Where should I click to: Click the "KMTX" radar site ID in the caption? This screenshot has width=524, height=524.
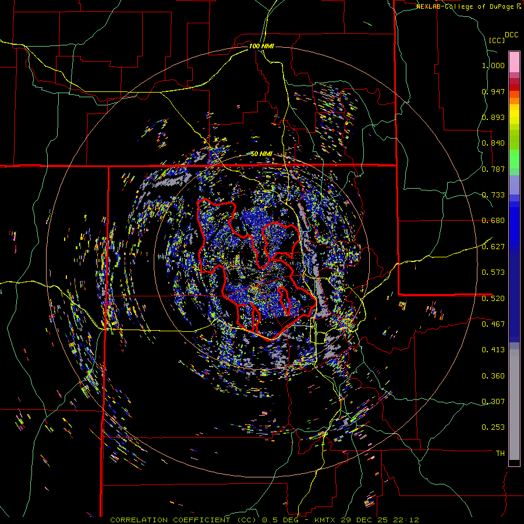(326, 520)
